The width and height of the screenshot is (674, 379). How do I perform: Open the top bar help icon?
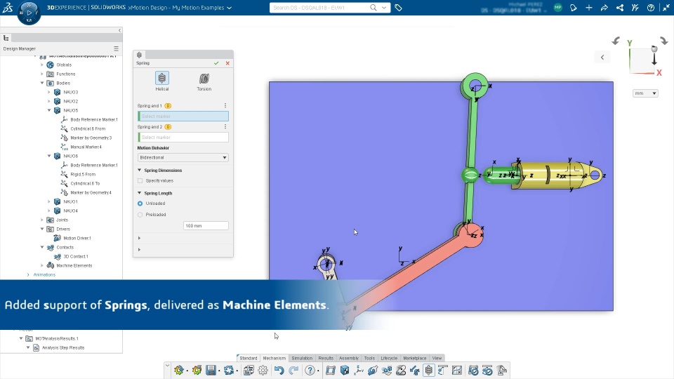(651, 8)
